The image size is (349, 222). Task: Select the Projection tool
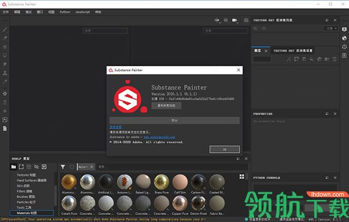(5, 47)
